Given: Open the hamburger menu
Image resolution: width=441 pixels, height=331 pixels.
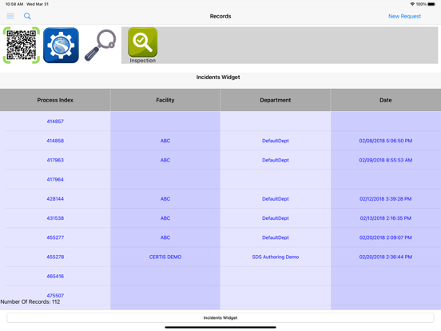Looking at the screenshot, I should coord(10,16).
